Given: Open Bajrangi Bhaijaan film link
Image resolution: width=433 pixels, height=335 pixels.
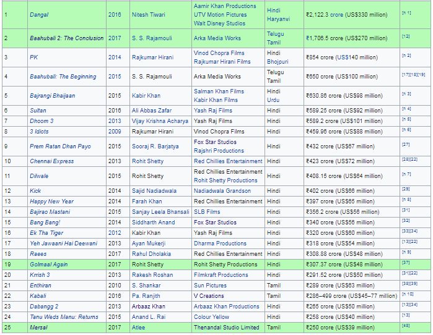Looking at the screenshot, I should (53, 96).
